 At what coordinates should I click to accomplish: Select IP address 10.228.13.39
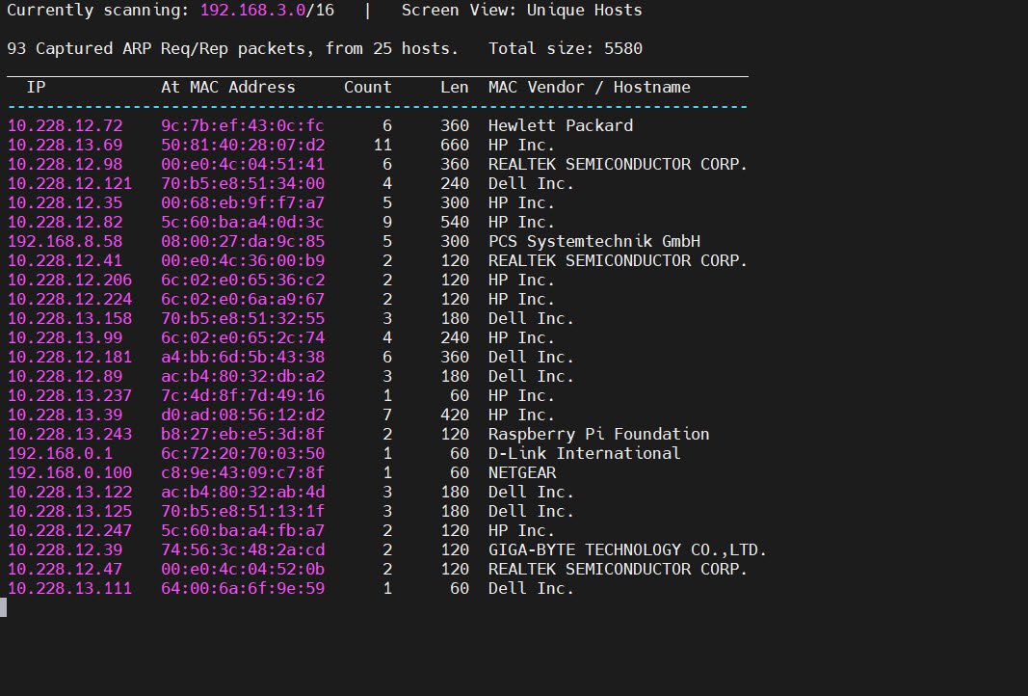pos(65,415)
